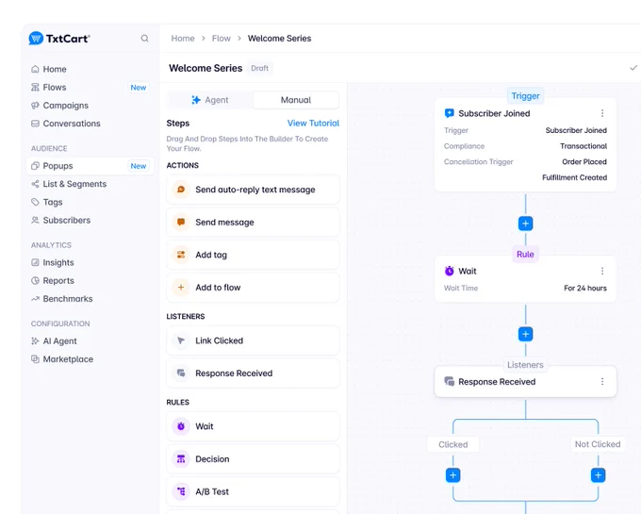641x514 pixels.
Task: Click the Popups icon in sidebar
Action: (x=35, y=166)
